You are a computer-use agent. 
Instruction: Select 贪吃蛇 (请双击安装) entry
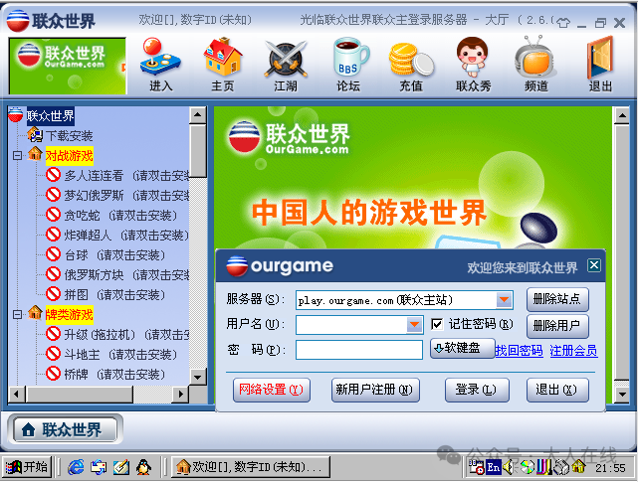point(120,215)
